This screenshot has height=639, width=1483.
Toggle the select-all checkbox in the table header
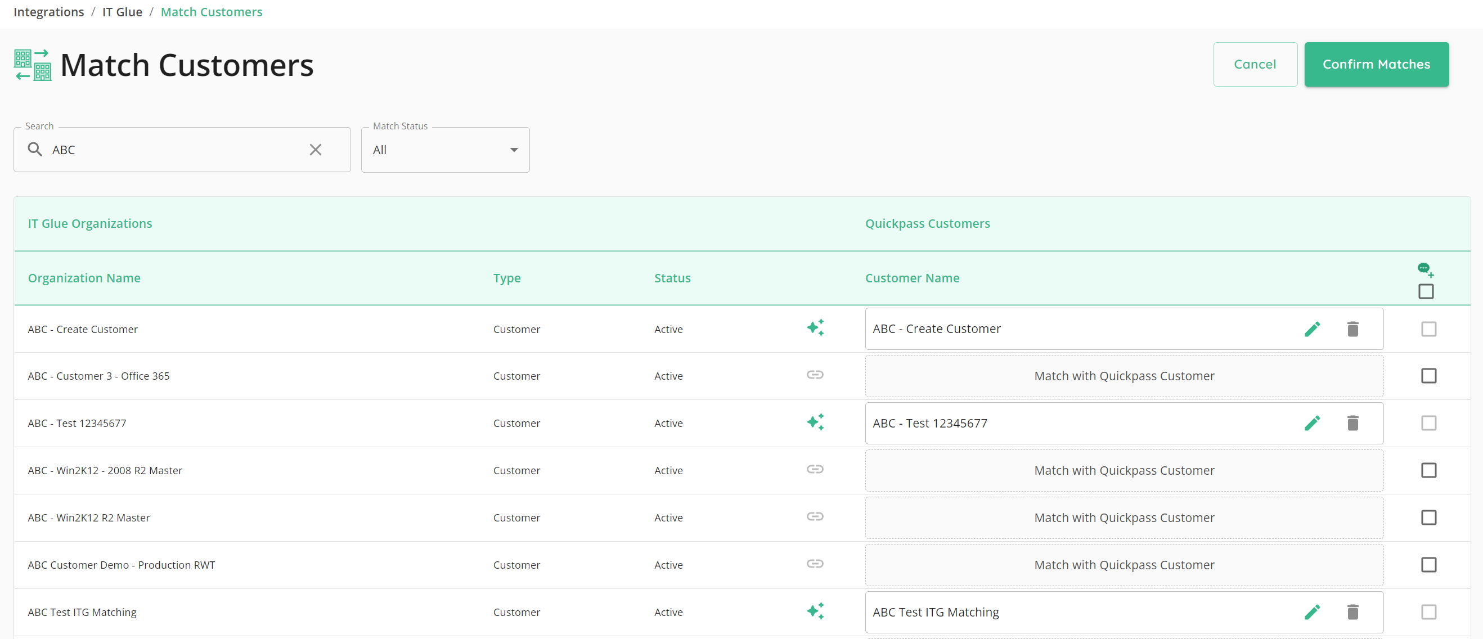click(1426, 291)
